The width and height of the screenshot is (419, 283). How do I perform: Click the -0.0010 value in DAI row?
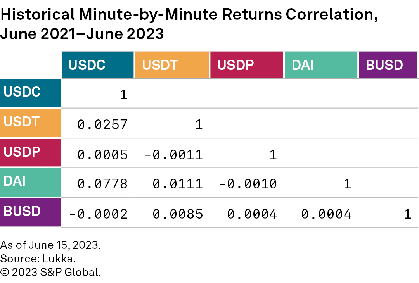[x=248, y=184]
